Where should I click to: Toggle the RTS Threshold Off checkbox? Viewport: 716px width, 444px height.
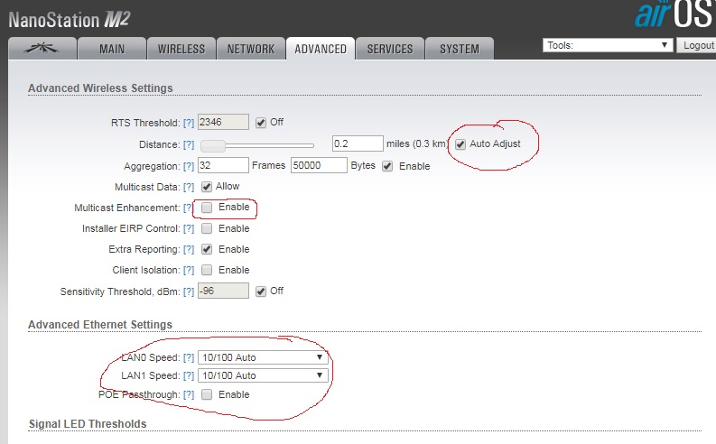coord(261,123)
